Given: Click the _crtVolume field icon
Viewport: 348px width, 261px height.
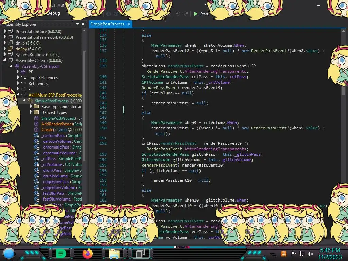Looking at the screenshot, I should (36, 164).
